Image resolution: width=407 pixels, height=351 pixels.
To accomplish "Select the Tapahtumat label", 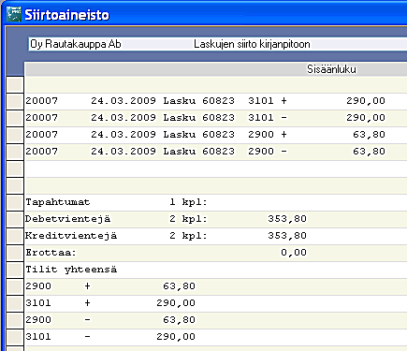I will [x=58, y=202].
